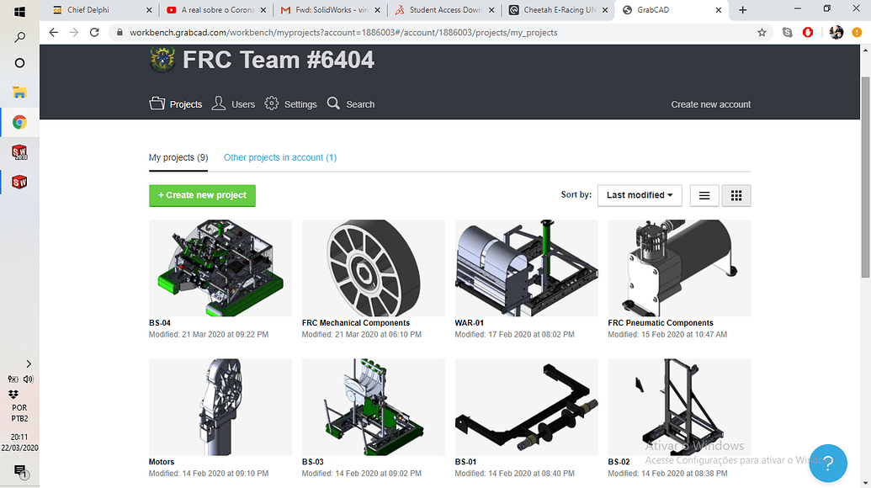
Task: Bookmark this page with the star icon
Action: (762, 32)
